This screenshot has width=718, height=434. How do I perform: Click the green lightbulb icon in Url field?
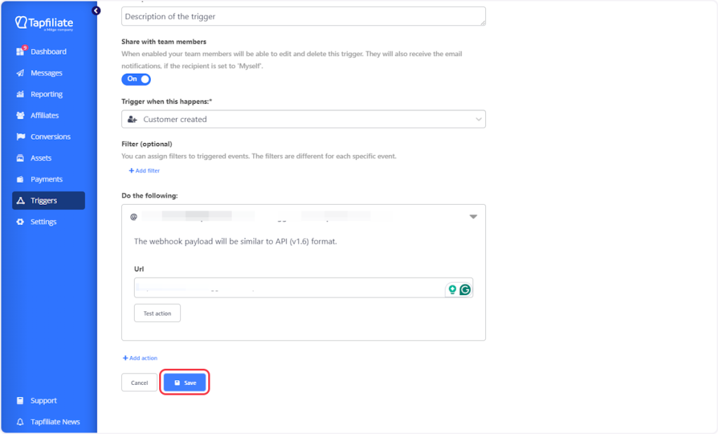coord(452,289)
